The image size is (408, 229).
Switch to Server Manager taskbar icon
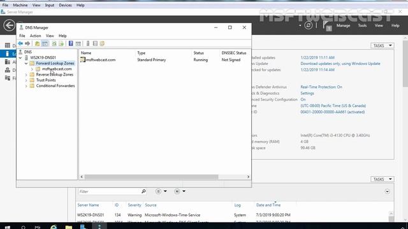click(x=84, y=226)
